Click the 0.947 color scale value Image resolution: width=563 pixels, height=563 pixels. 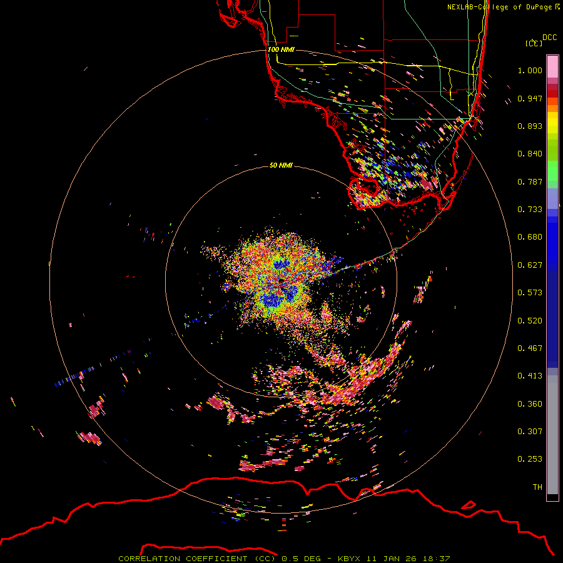pyautogui.click(x=530, y=98)
